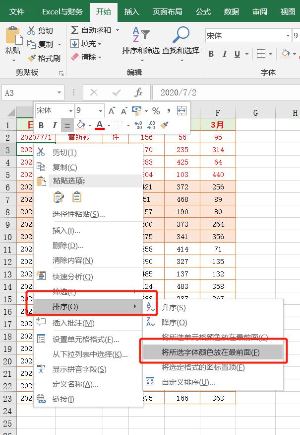Screen dimensions: 300x435
Task: Increase font size in mini toolbar
Action: (112, 111)
